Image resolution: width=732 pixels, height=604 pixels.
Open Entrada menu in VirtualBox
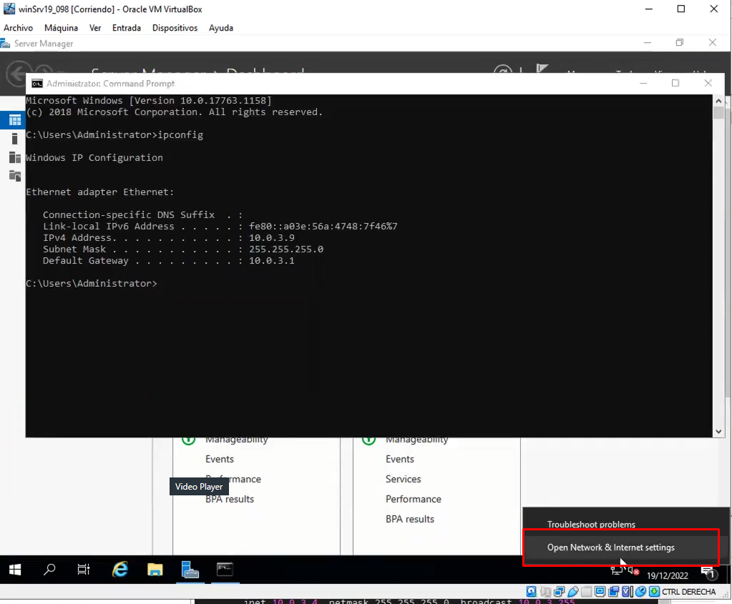pyautogui.click(x=127, y=28)
